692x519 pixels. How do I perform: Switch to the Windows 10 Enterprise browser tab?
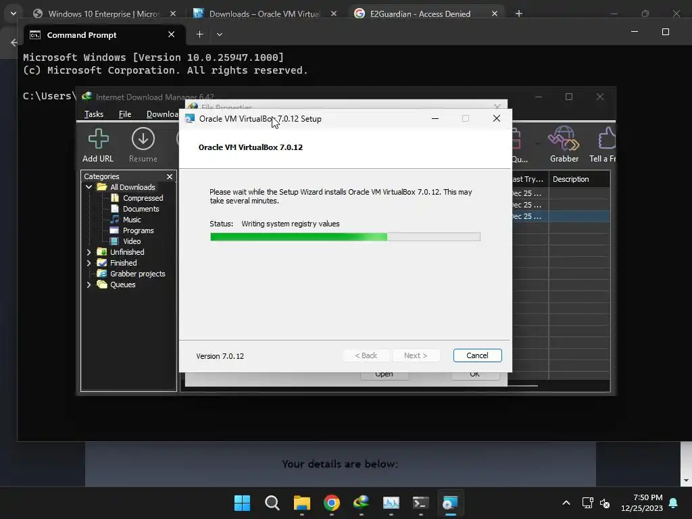pyautogui.click(x=103, y=14)
